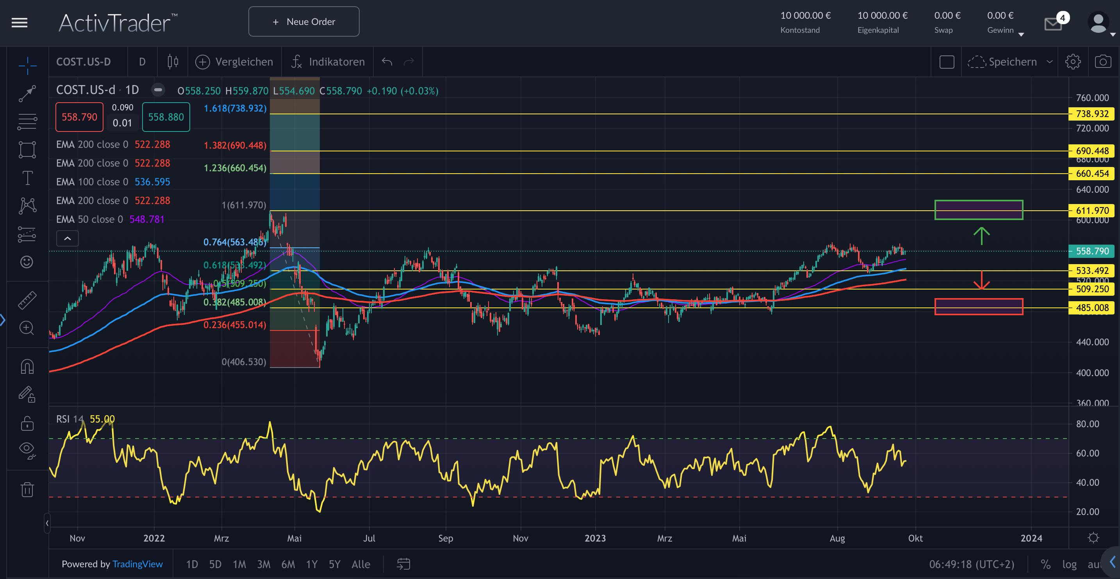
Task: Select the 6M time range
Action: click(x=288, y=564)
